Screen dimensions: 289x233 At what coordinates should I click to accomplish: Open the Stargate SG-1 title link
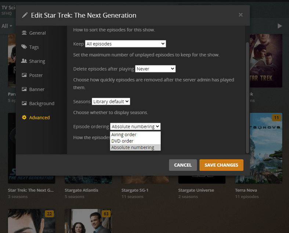[135, 190]
